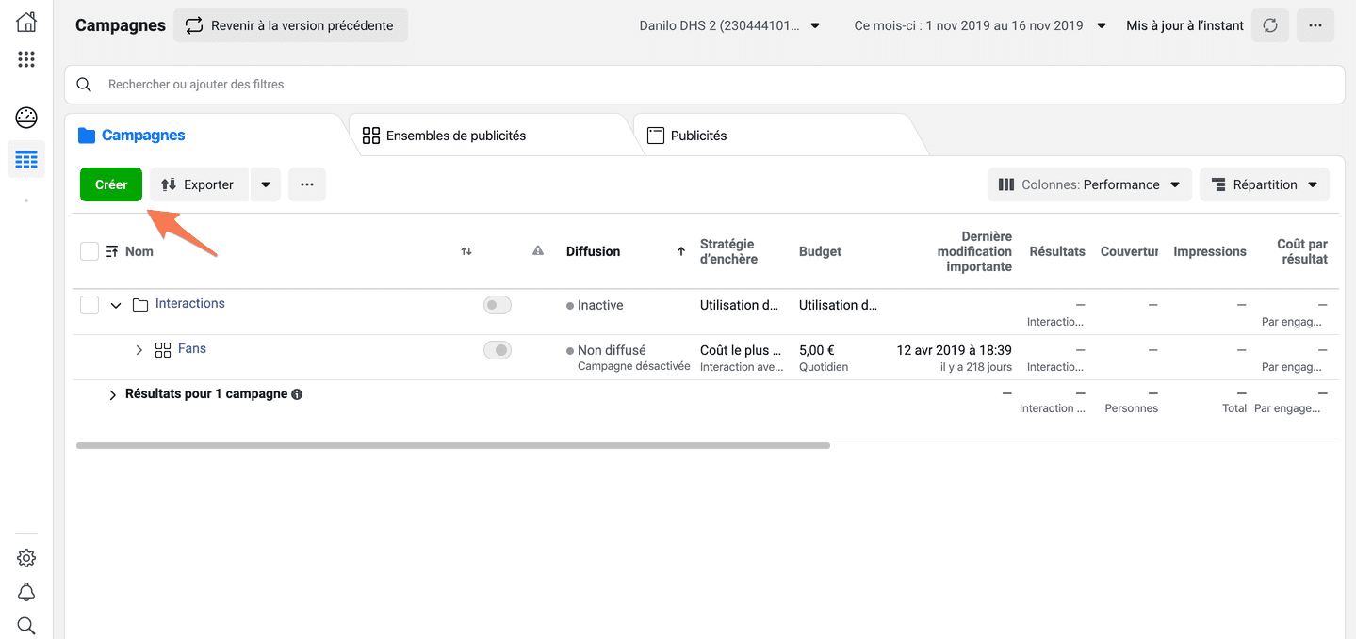Open the Colonnes: Performance dropdown
Viewport: 1356px width, 639px height.
1089,184
